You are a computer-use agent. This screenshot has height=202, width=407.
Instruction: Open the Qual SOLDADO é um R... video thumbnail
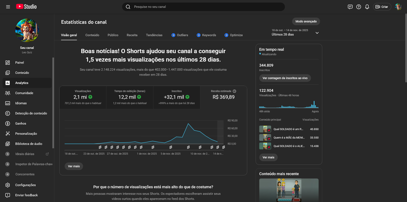point(265,129)
